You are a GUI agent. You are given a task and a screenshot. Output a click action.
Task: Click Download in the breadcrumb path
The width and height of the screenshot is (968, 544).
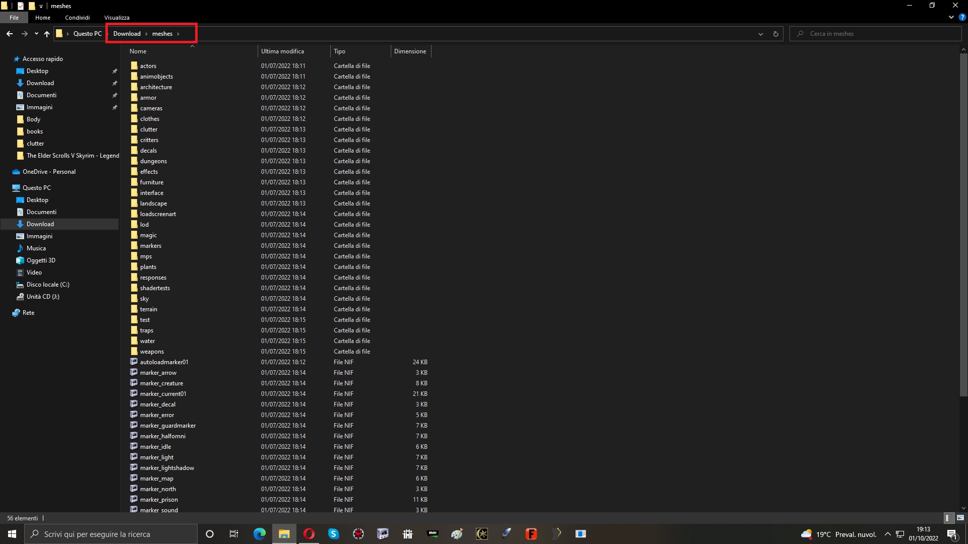[127, 34]
